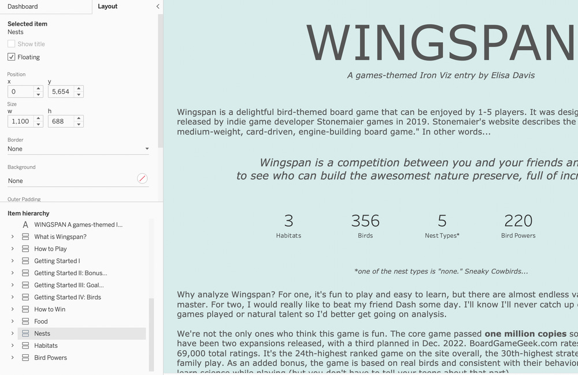Decrease the height with down arrow
Image resolution: width=578 pixels, height=375 pixels.
tap(79, 125)
